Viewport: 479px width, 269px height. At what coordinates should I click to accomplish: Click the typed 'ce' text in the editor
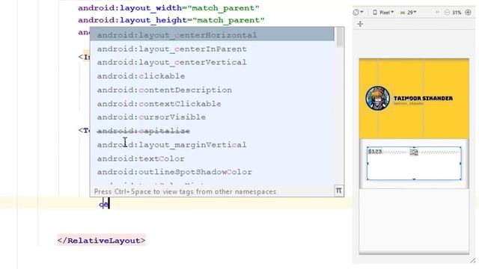(x=104, y=205)
